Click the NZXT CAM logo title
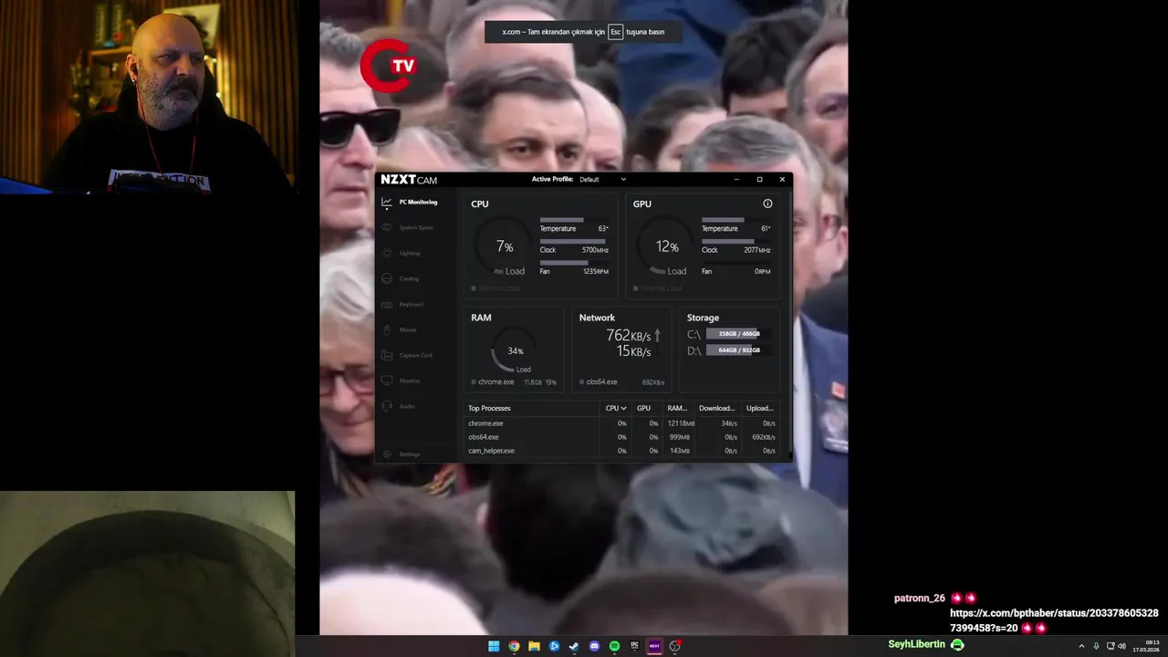Viewport: 1168px width, 657px height. [x=409, y=180]
